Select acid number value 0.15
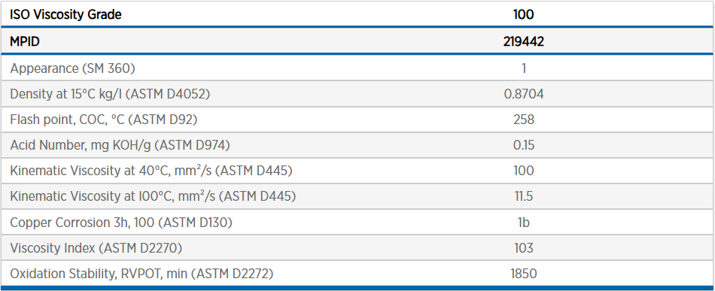 [524, 145]
